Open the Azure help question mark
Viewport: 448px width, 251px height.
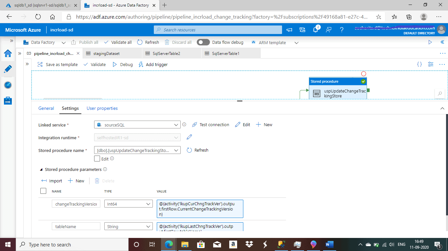[x=342, y=30]
